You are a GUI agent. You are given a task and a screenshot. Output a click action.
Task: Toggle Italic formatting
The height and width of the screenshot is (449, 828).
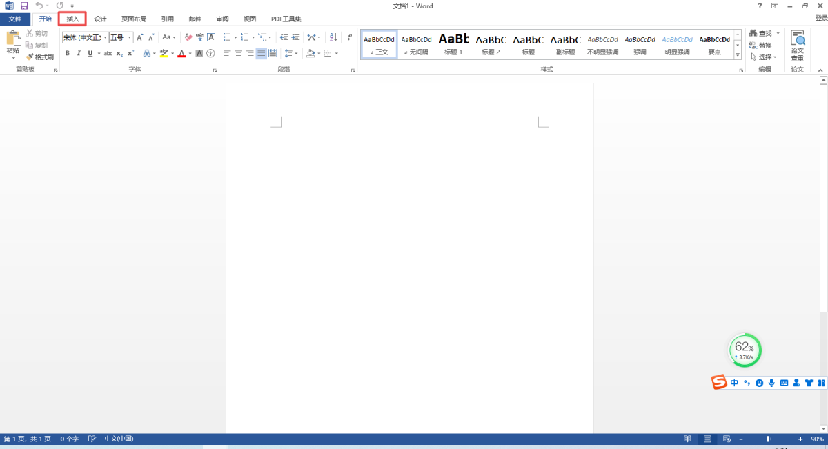click(79, 53)
